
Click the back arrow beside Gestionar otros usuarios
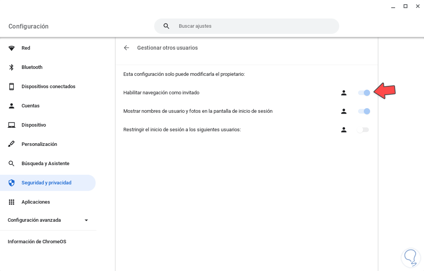(126, 48)
